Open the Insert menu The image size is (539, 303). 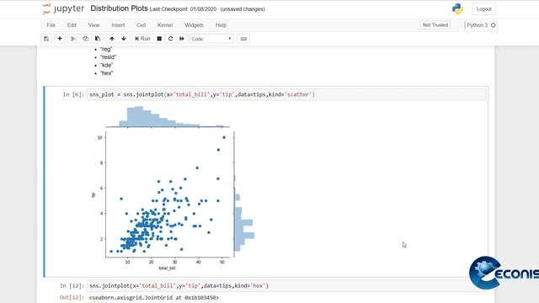(x=118, y=25)
